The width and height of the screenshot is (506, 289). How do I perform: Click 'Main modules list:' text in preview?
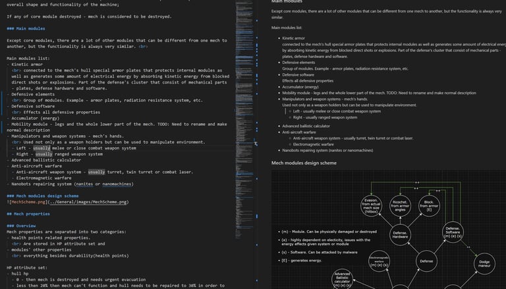[287, 28]
